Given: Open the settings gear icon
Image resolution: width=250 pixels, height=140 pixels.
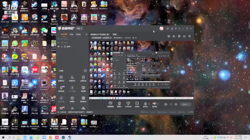Looking at the screenshot, I should pos(176,104).
